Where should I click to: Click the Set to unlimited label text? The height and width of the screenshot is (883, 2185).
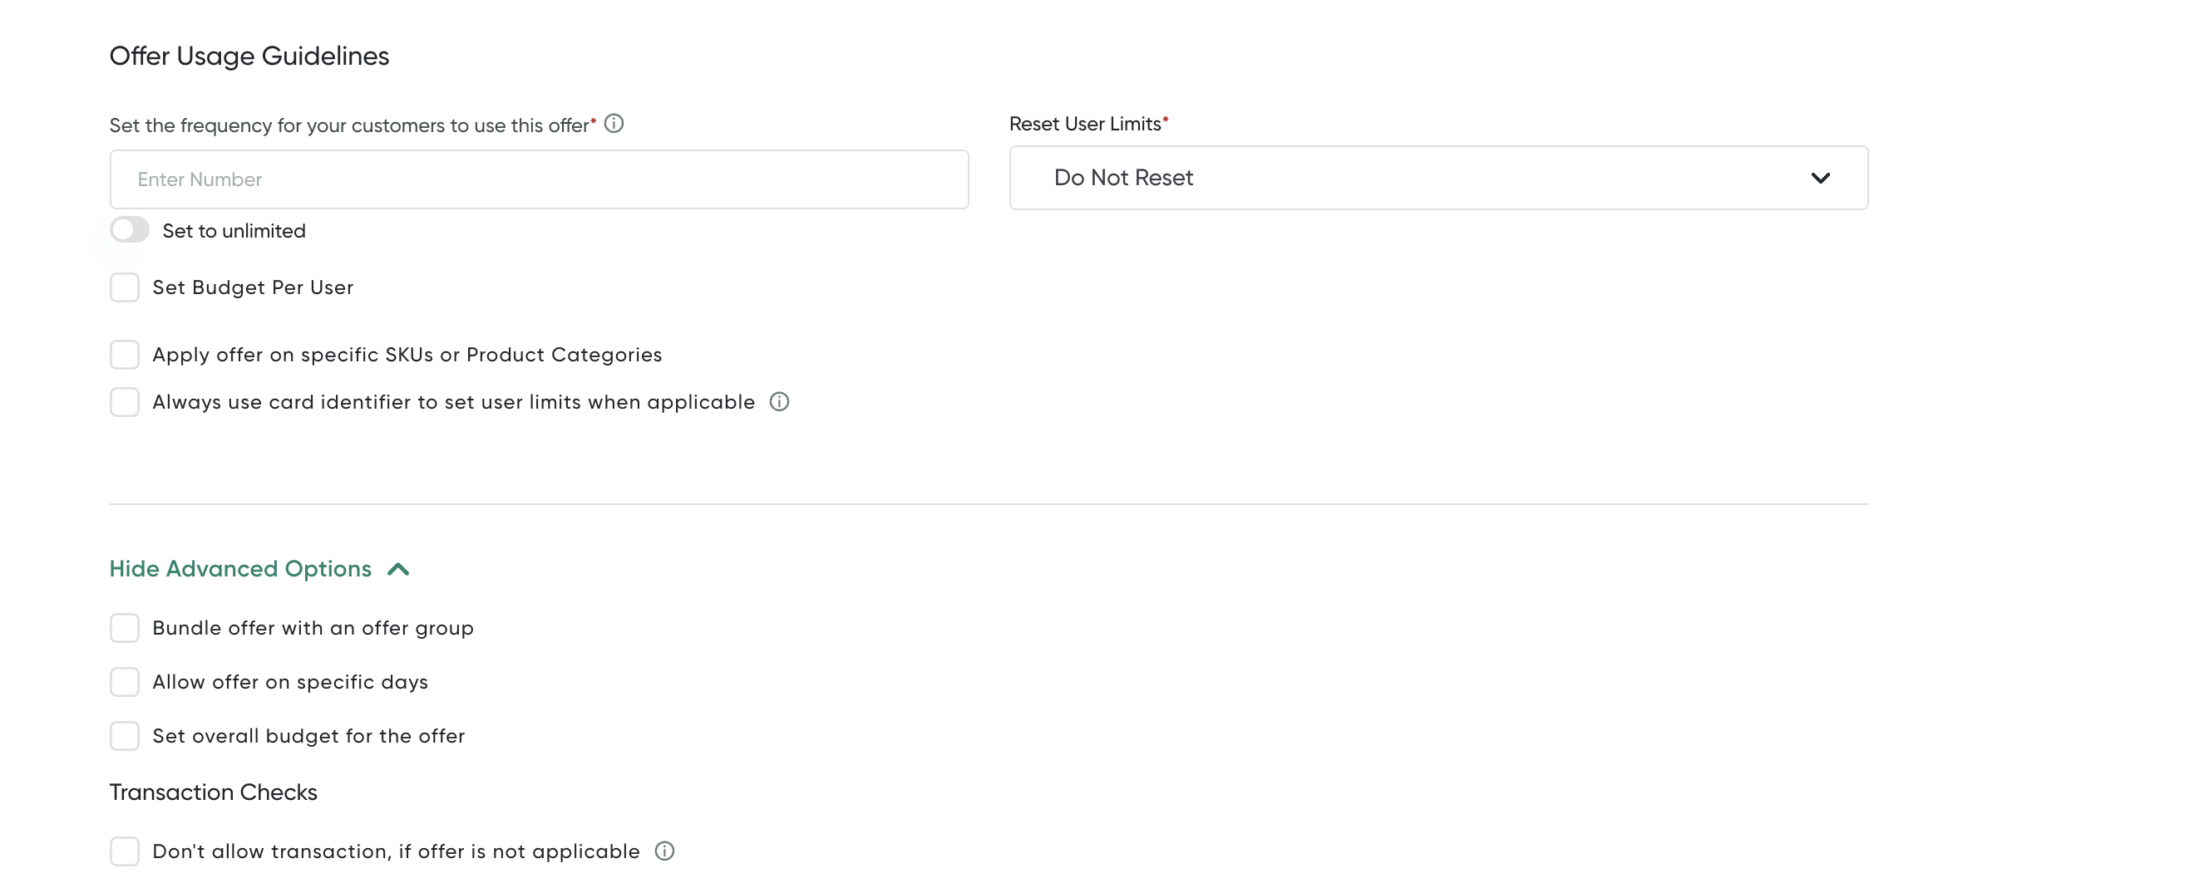pos(234,230)
